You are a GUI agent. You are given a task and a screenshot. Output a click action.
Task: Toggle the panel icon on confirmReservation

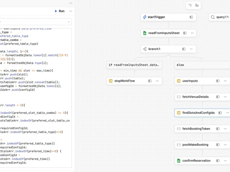(x=218, y=161)
